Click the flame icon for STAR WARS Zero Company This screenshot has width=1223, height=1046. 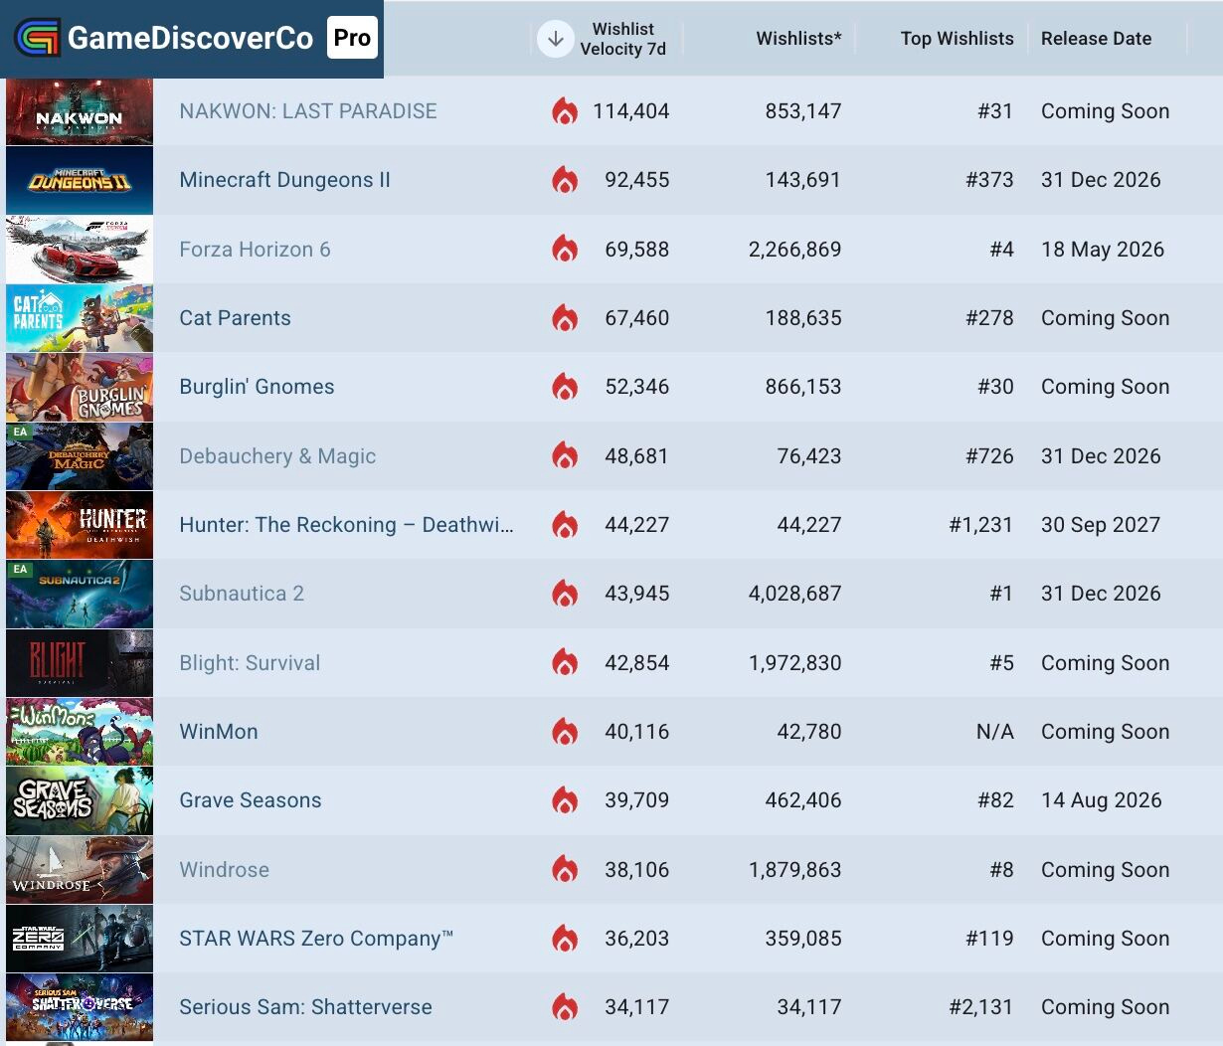pos(565,939)
